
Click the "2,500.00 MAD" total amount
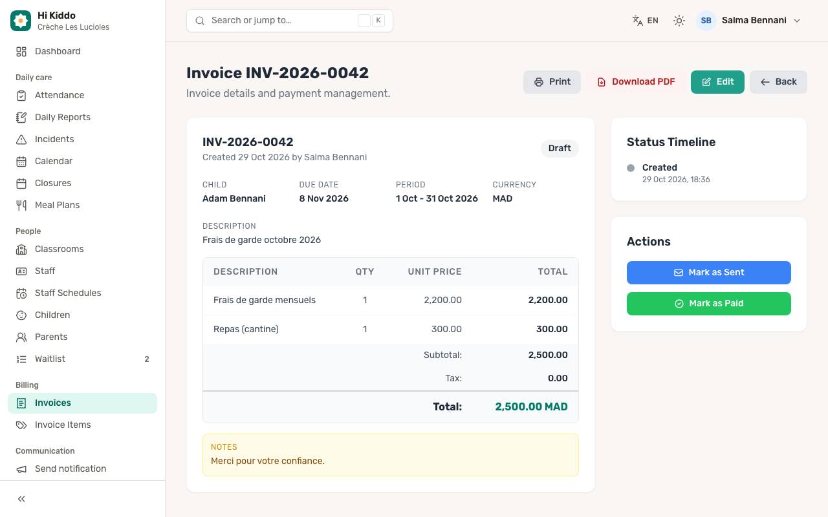[x=531, y=406]
